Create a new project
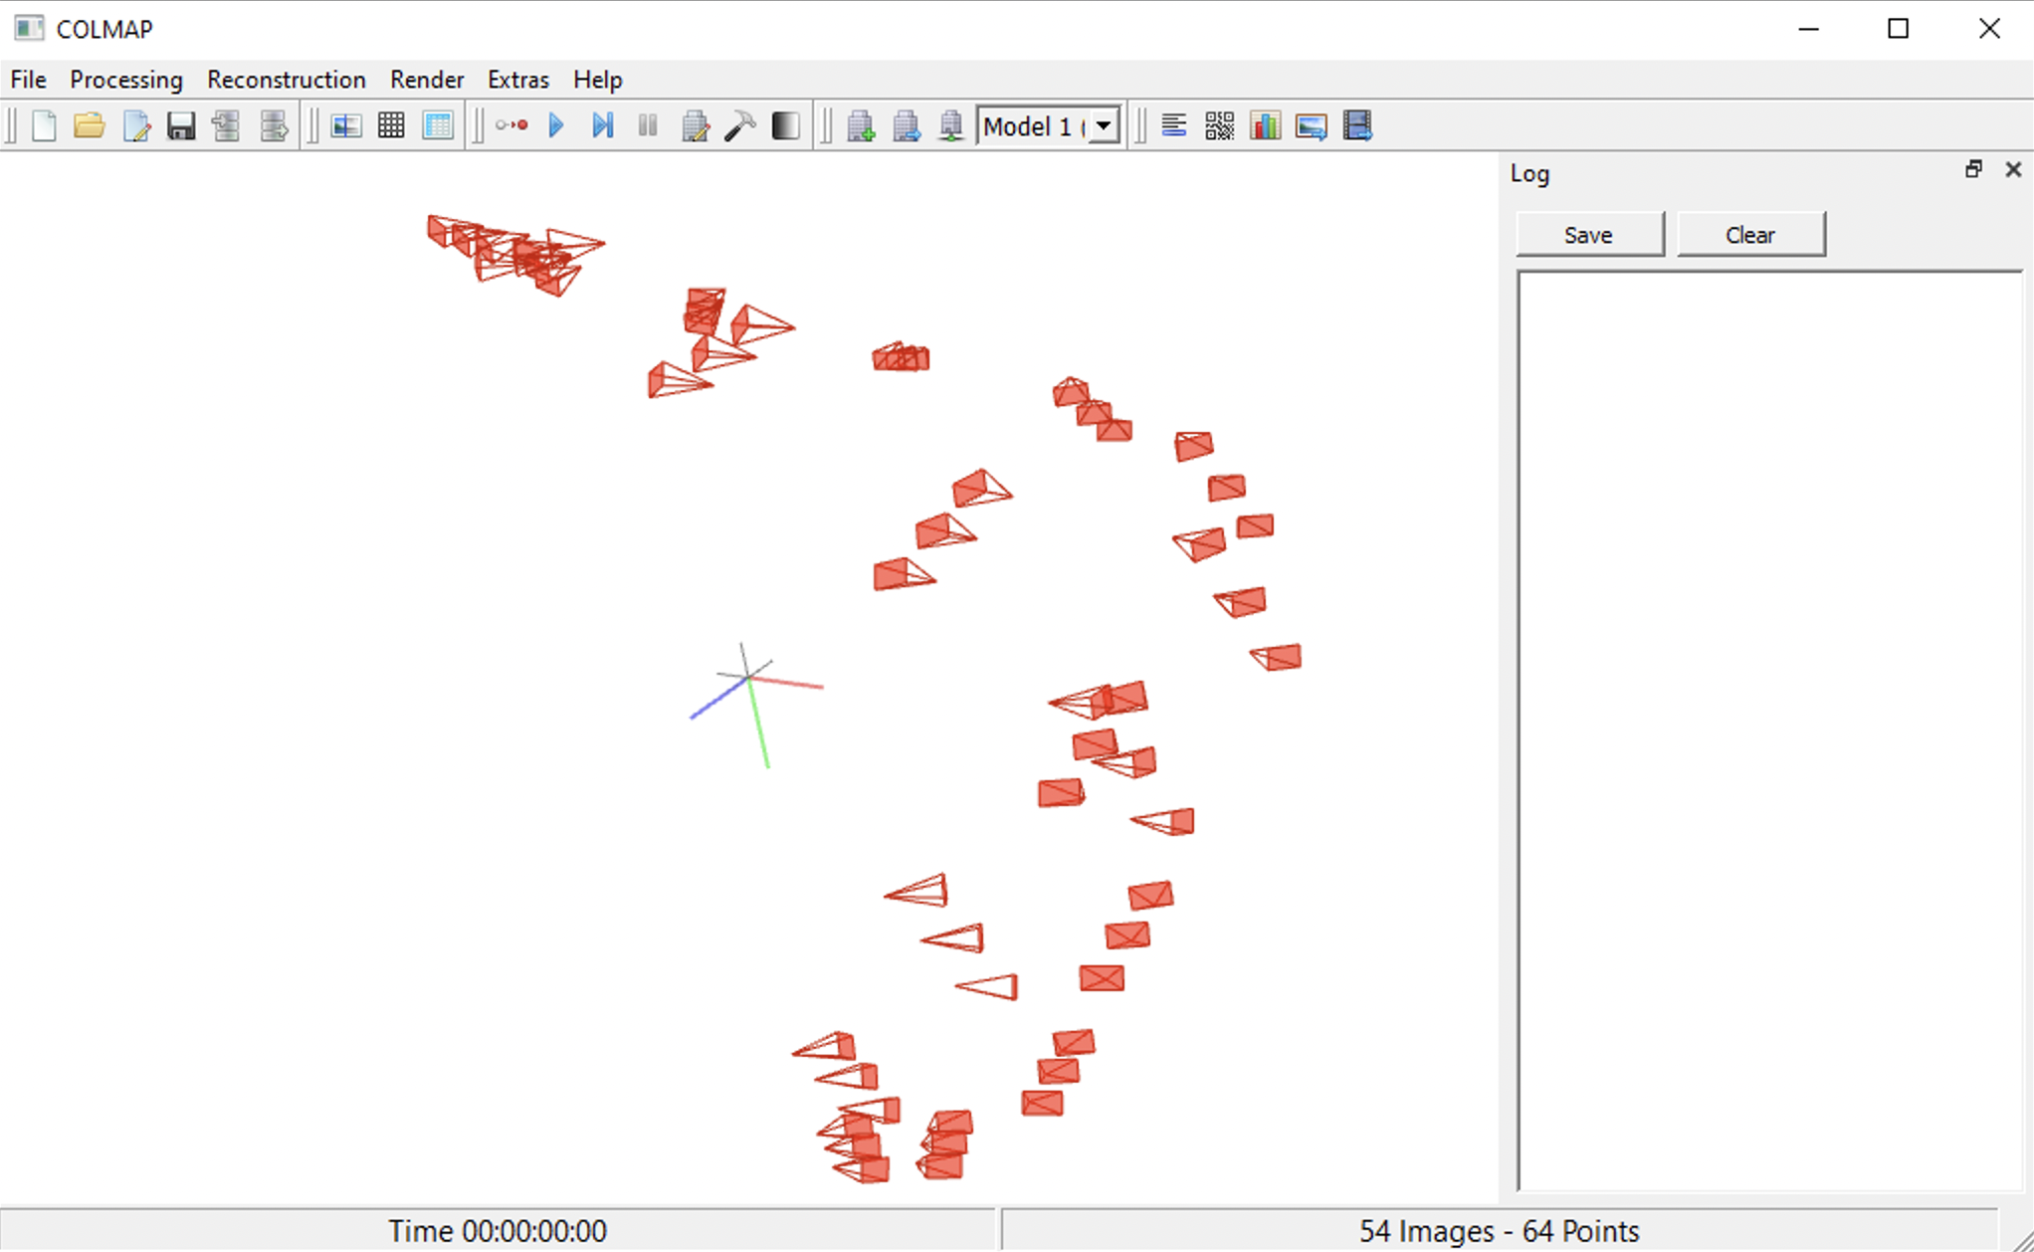The width and height of the screenshot is (2034, 1252). (x=43, y=125)
